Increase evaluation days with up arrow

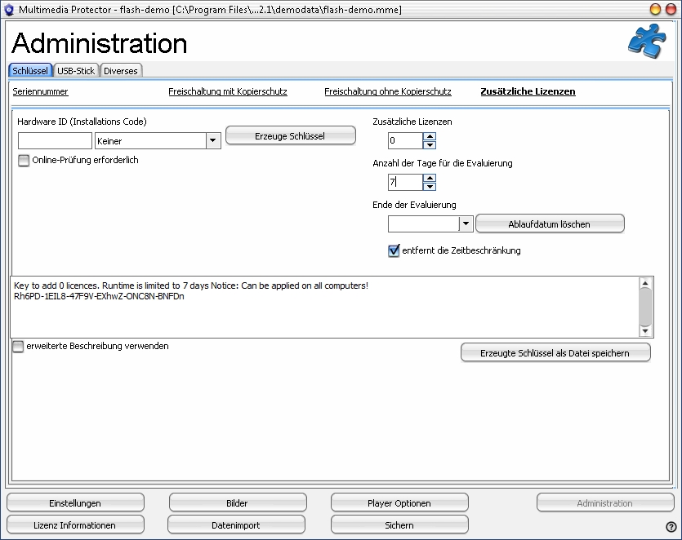click(x=430, y=178)
